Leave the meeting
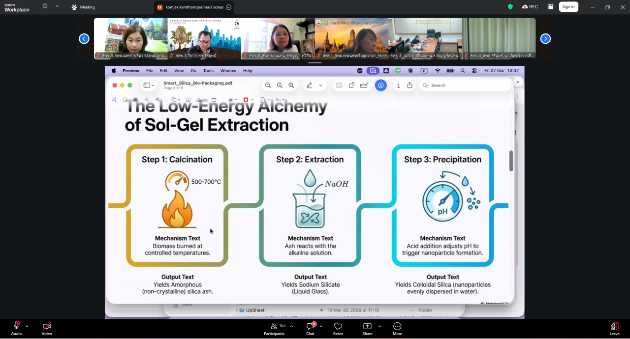Viewport: 630px width, 339px height. point(614,328)
